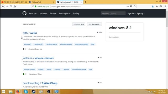168x94 pixels.
Task: Select the intel topic tag
Action: [x=93, y=44]
